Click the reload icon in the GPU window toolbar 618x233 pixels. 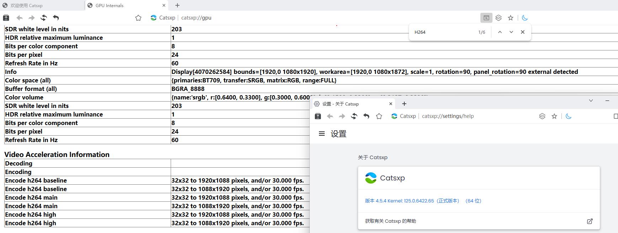(44, 18)
